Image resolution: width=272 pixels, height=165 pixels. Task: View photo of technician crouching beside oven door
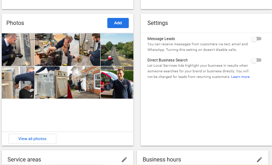(18, 82)
